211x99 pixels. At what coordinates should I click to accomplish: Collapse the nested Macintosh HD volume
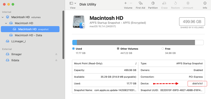[x=6, y=23]
